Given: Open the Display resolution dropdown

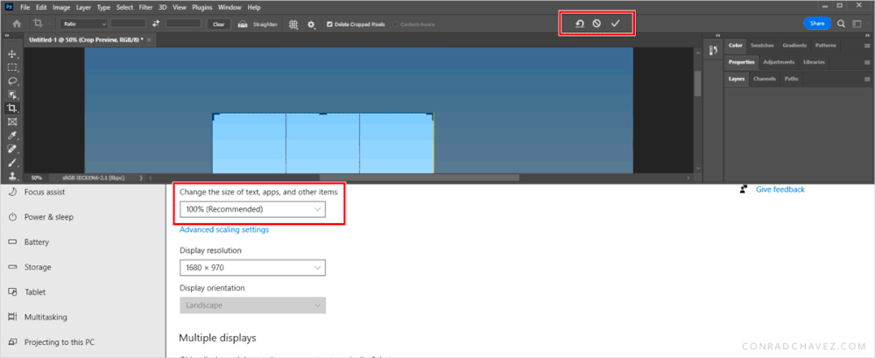Looking at the screenshot, I should 253,268.
